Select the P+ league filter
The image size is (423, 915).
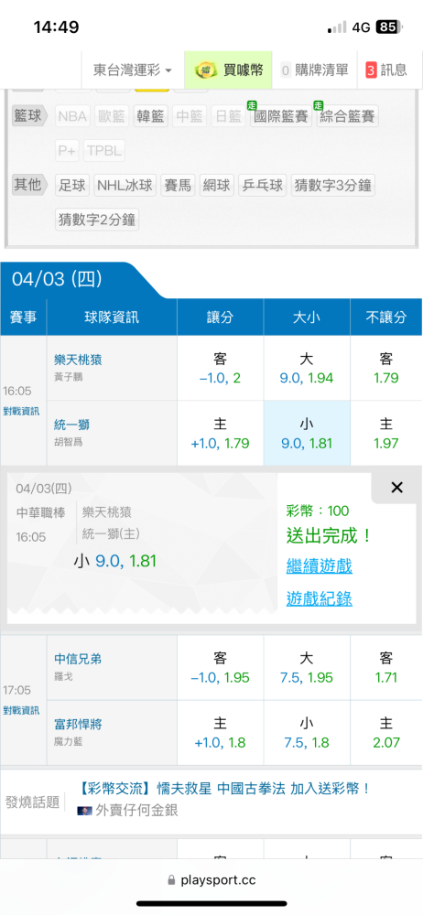(67, 151)
